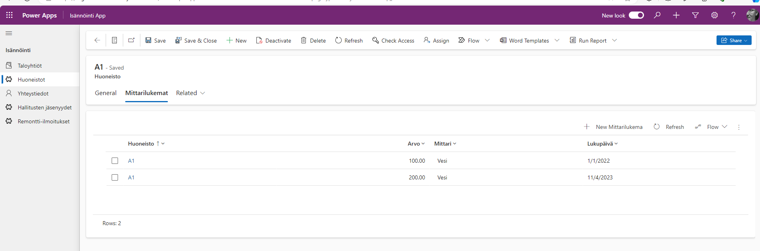This screenshot has width=760, height=251.
Task: Open Taloyhtiöt in the sidebar
Action: pos(30,66)
